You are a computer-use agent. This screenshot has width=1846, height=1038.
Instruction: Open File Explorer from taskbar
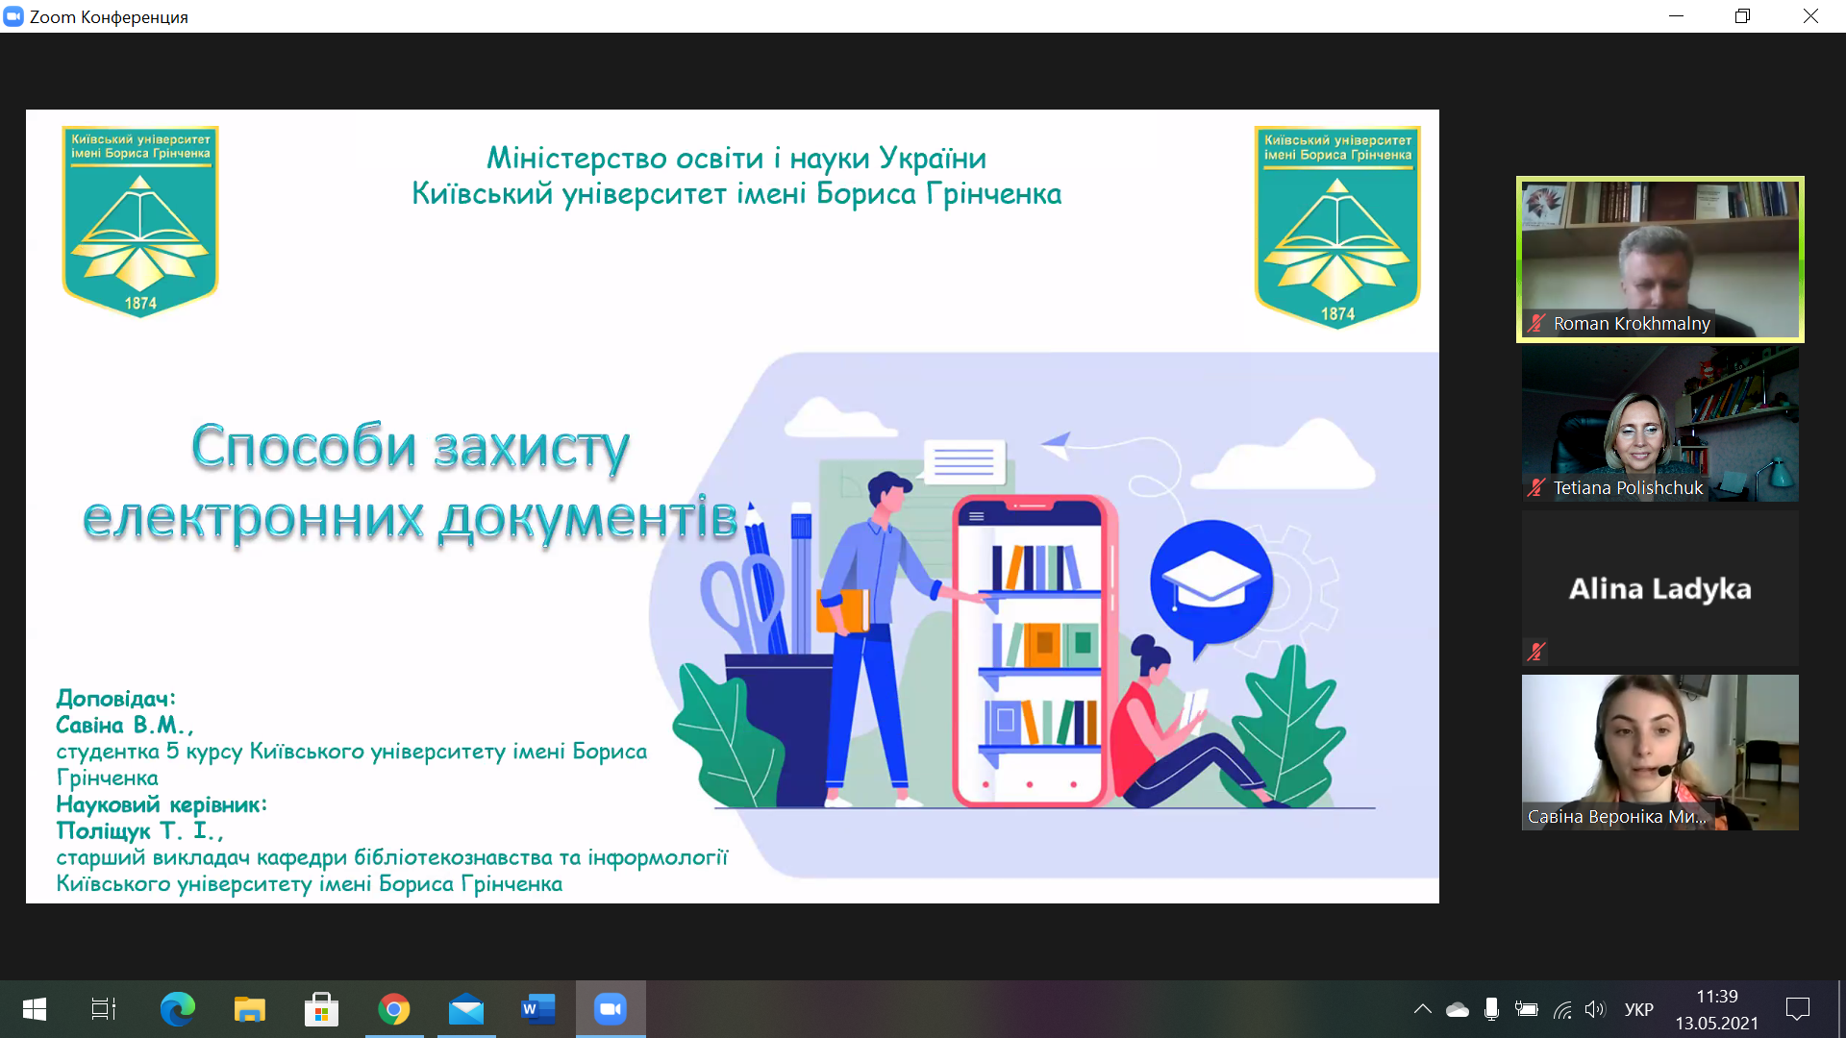click(x=249, y=1009)
